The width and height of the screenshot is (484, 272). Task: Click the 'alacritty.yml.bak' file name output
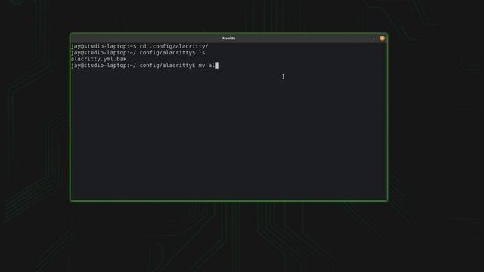[x=98, y=59]
